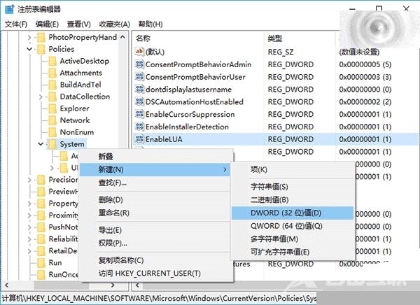Click the DWORD icon beside EnableLUA
This screenshot has width=420, height=305.
point(139,139)
